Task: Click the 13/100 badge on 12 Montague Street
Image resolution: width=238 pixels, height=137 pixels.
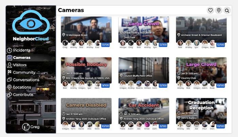Action: pyautogui.click(x=105, y=45)
